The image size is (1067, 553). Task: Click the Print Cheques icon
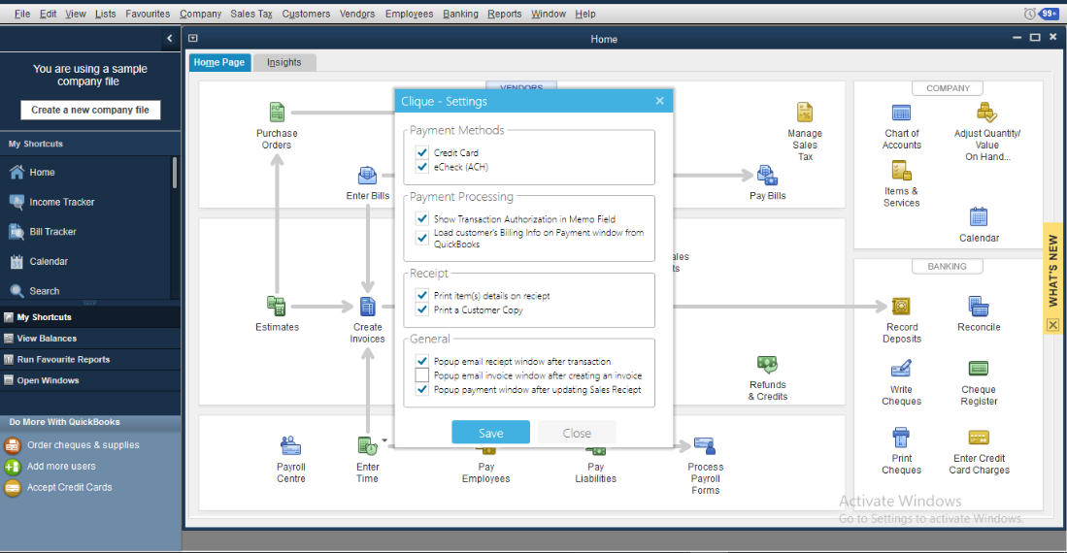click(901, 437)
